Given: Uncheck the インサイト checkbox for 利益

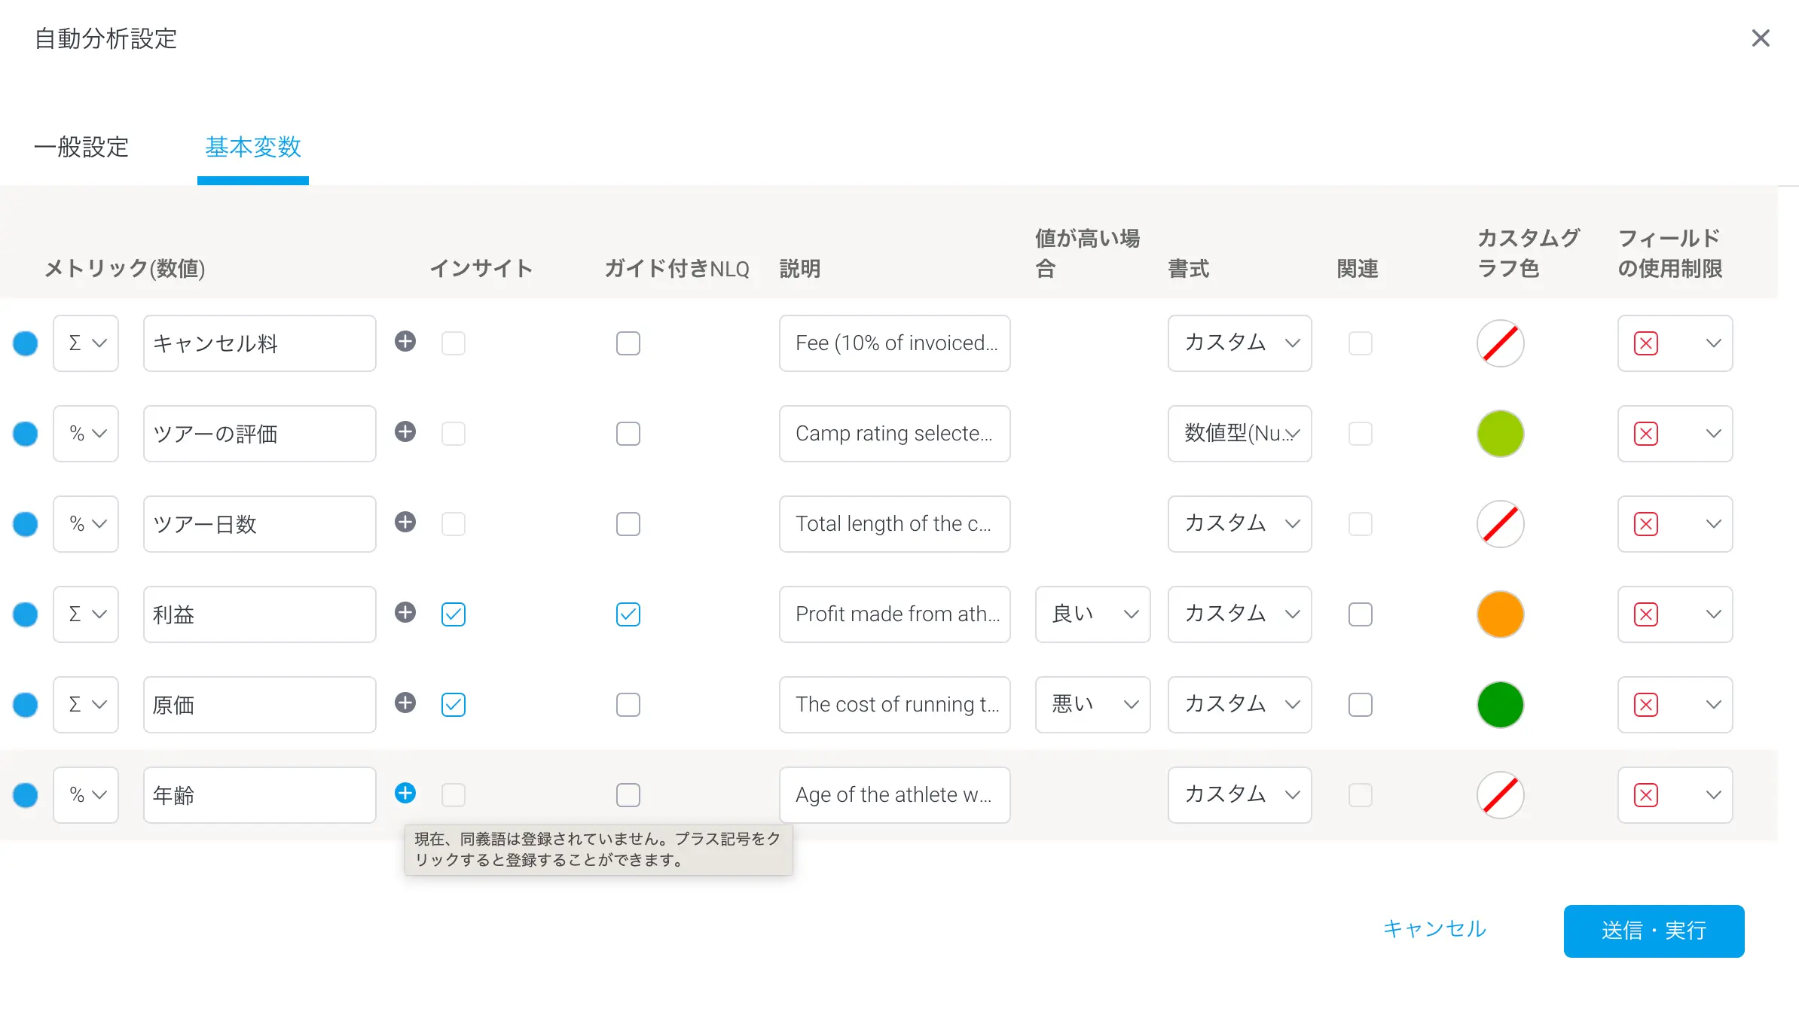Looking at the screenshot, I should coord(454,614).
